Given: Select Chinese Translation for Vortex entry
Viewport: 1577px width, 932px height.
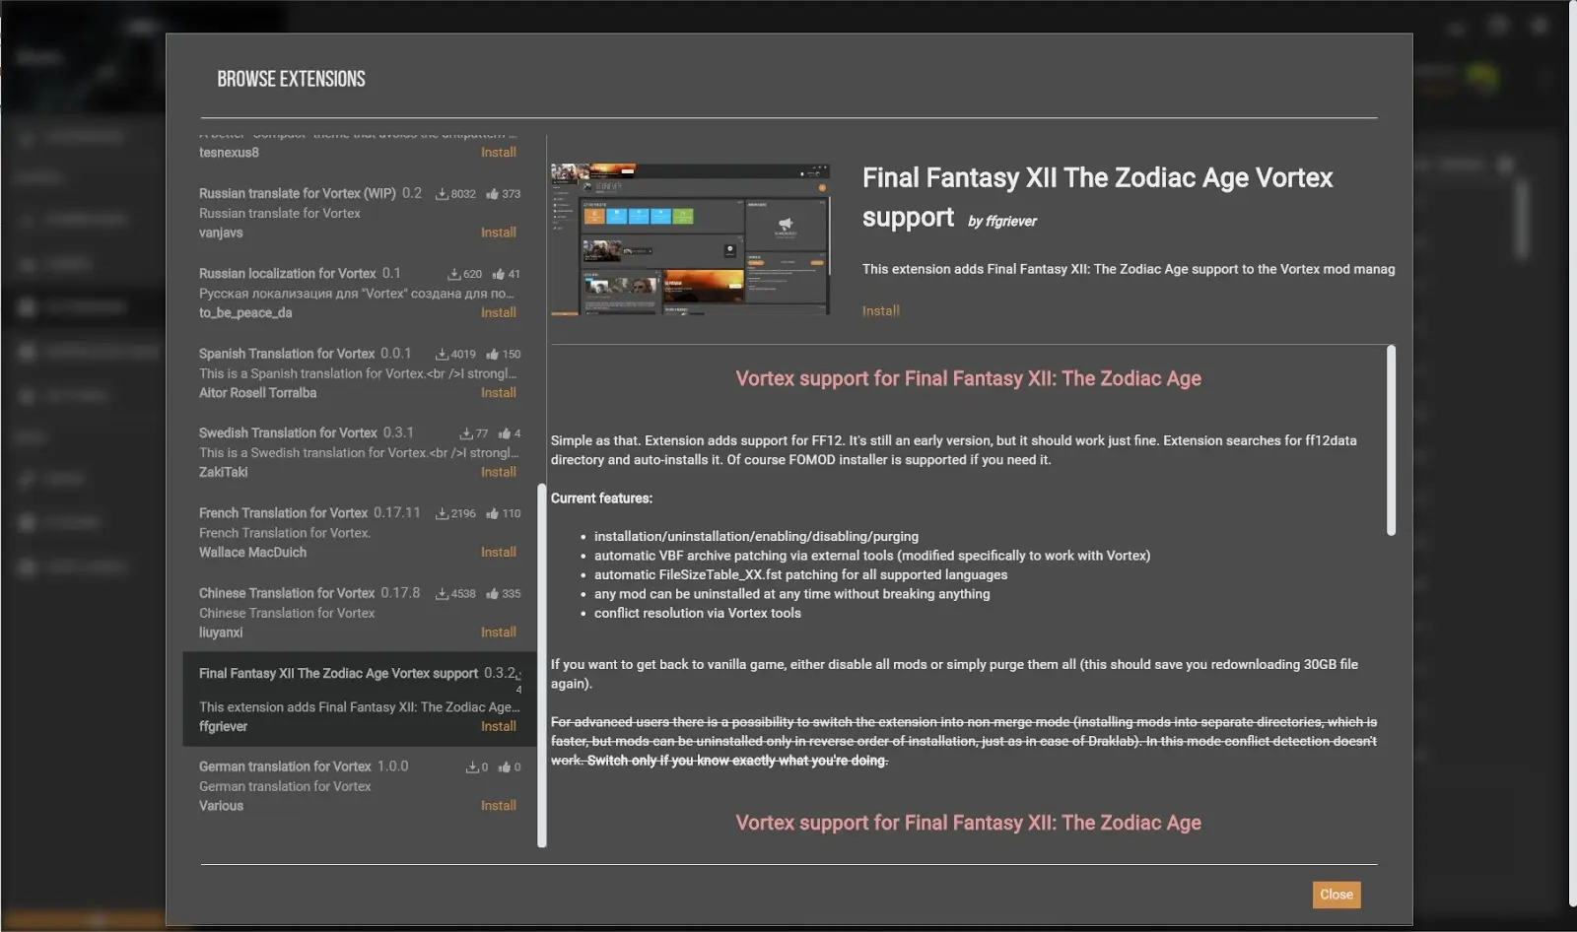Looking at the screenshot, I should [360, 612].
